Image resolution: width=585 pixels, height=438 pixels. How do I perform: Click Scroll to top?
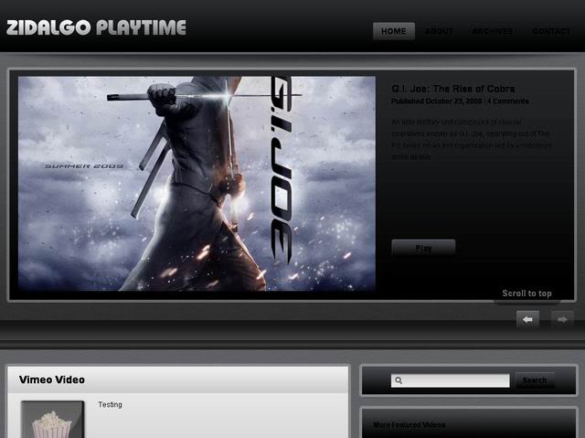click(x=526, y=294)
